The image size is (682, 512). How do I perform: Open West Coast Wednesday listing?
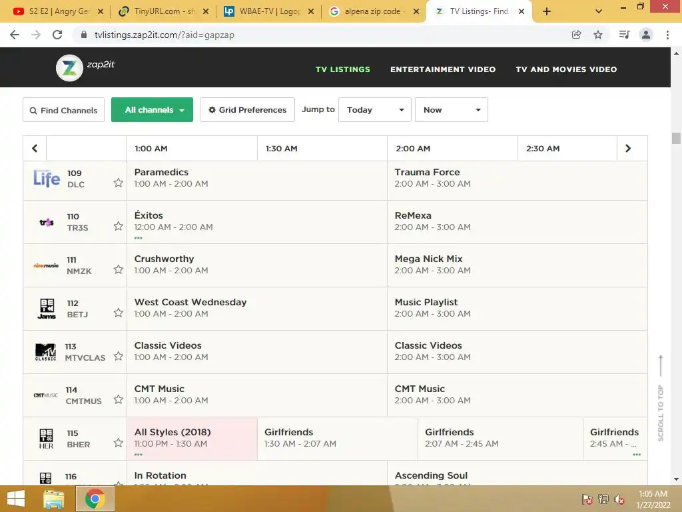tap(256, 309)
